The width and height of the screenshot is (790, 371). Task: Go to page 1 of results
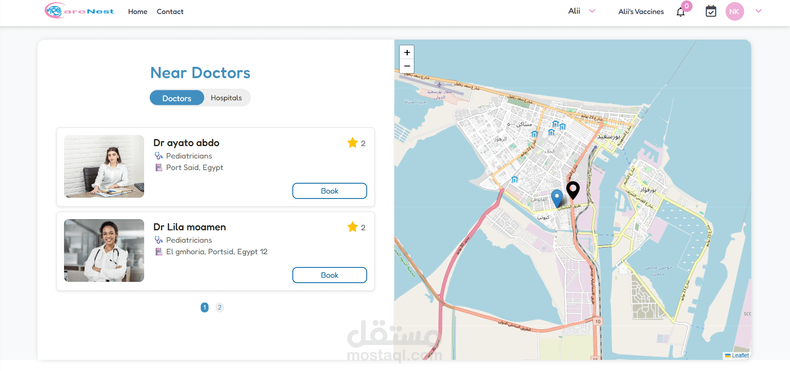pyautogui.click(x=204, y=307)
